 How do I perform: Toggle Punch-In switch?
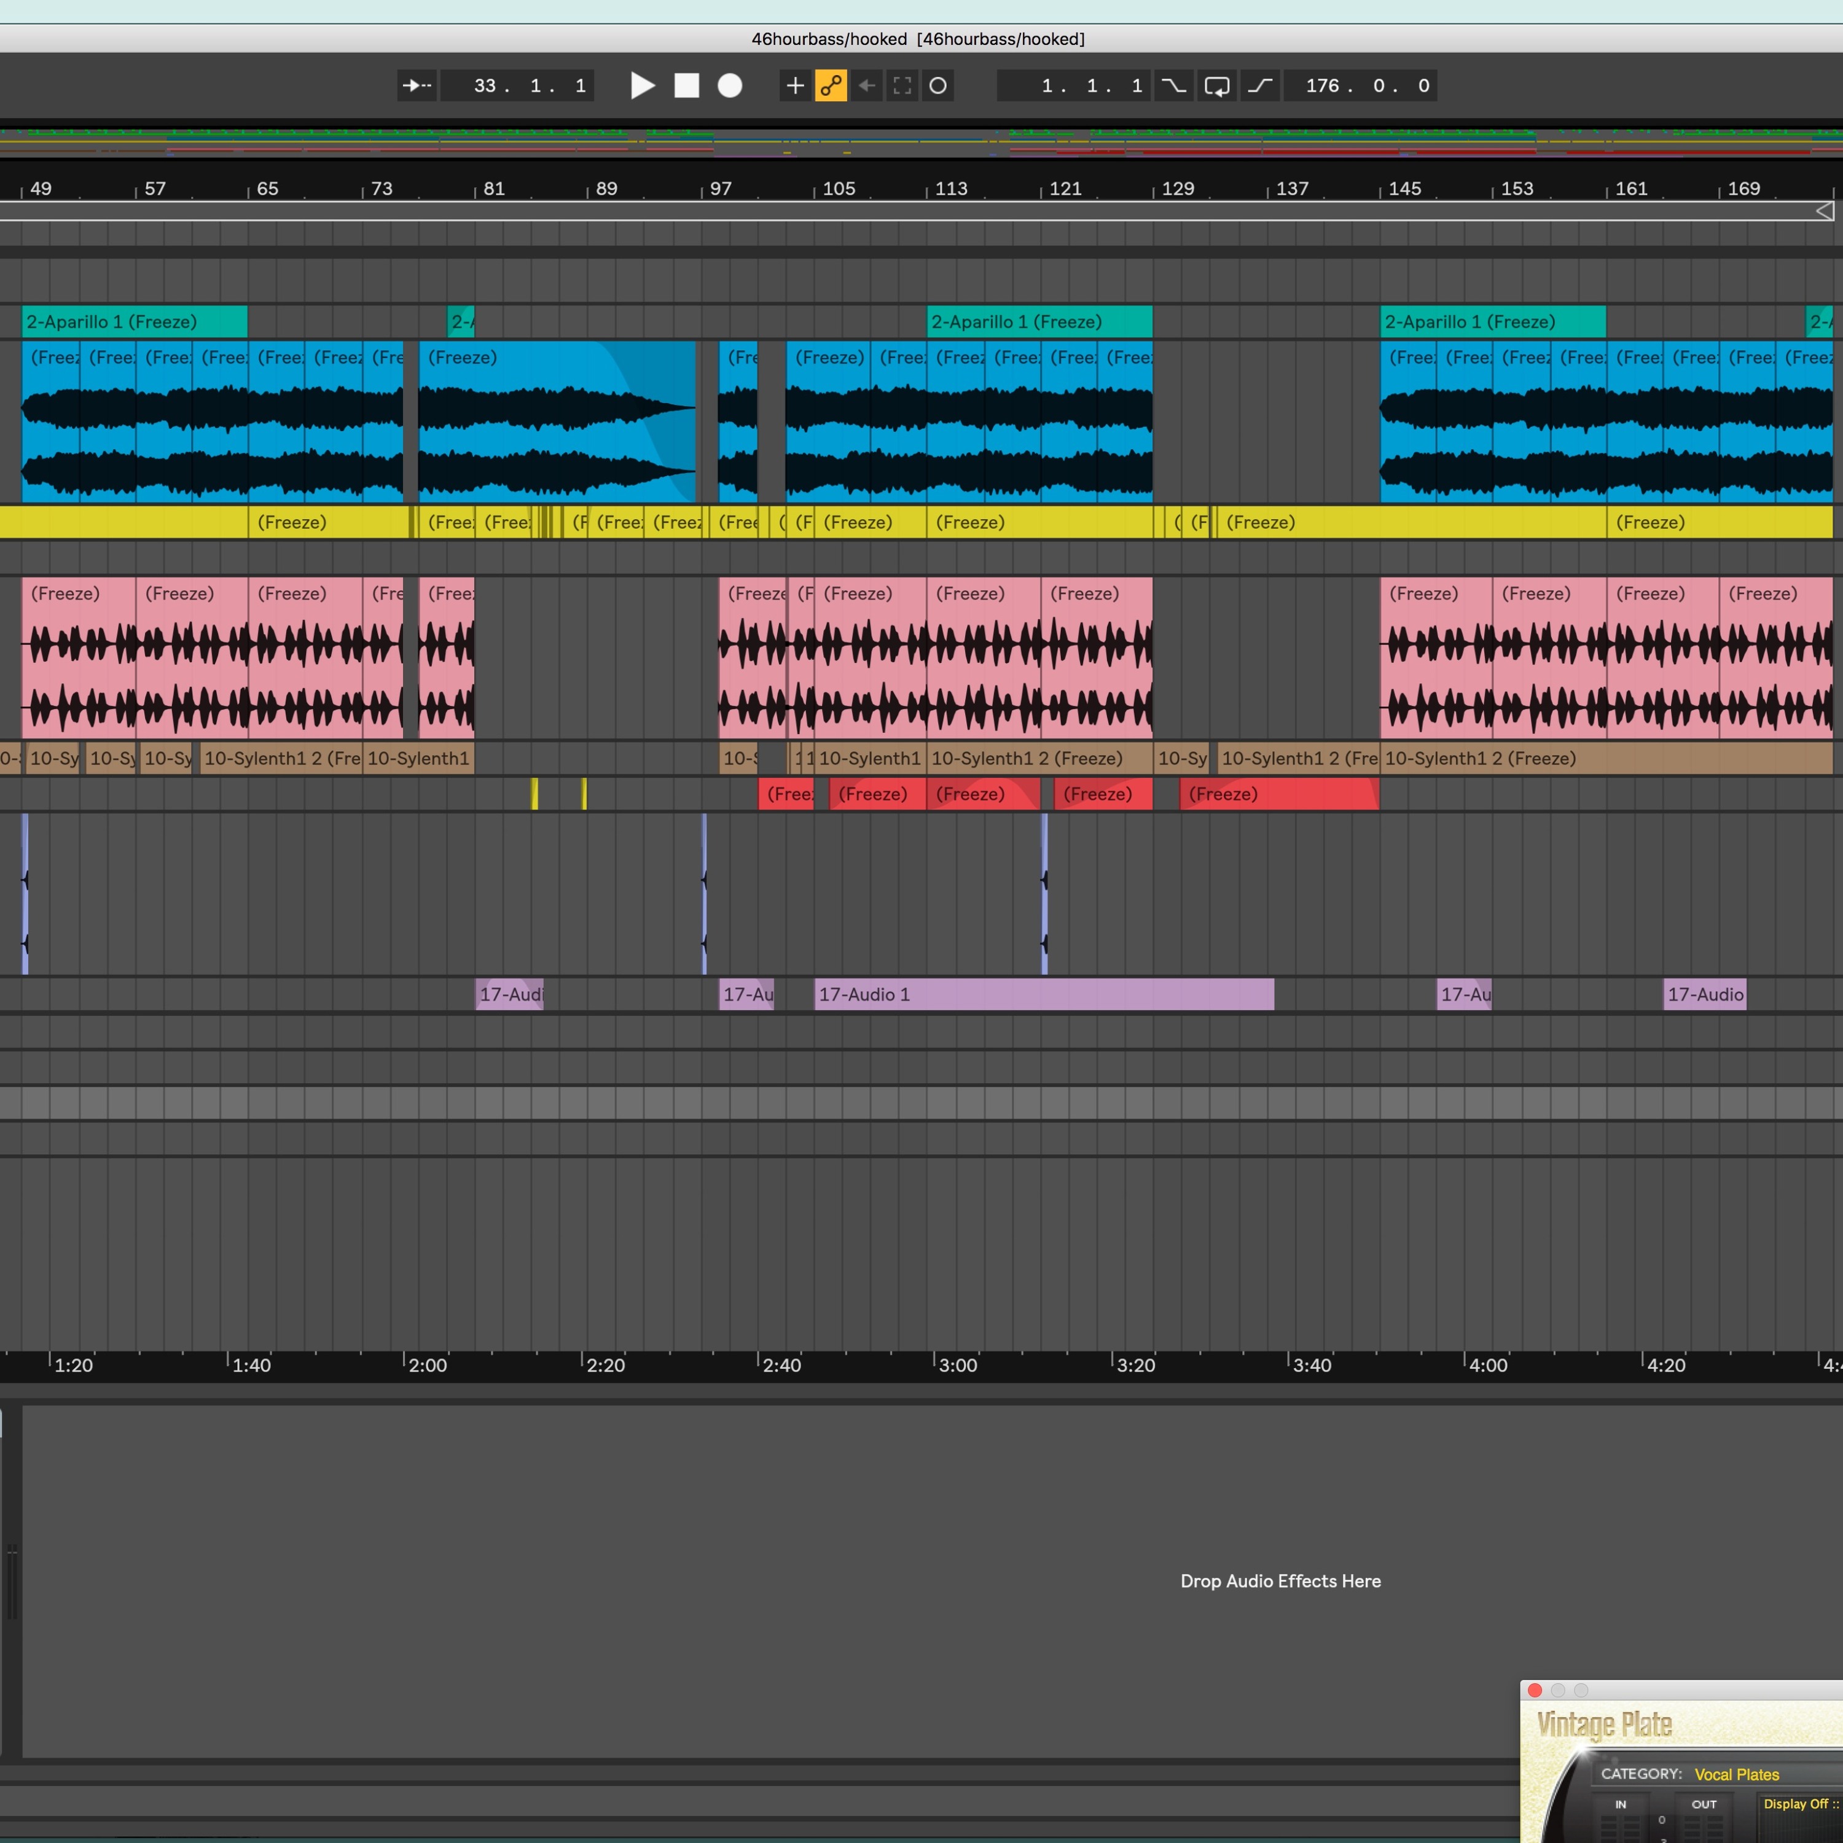[x=1173, y=86]
